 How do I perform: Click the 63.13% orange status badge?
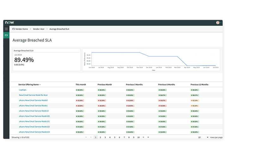[x=194, y=100]
